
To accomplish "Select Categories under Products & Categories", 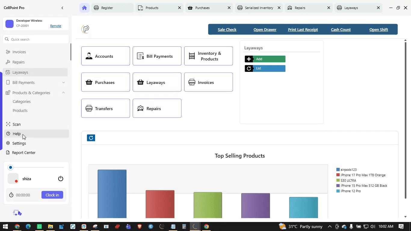I will tap(22, 101).
